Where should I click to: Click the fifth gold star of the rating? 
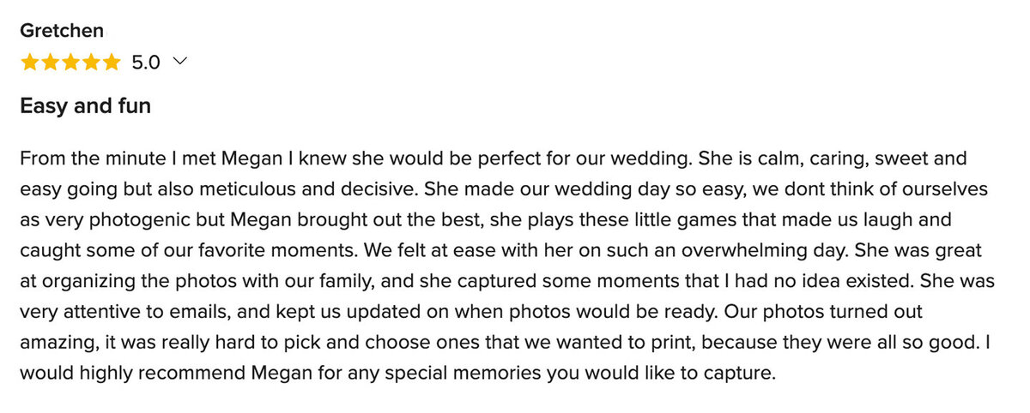point(112,63)
